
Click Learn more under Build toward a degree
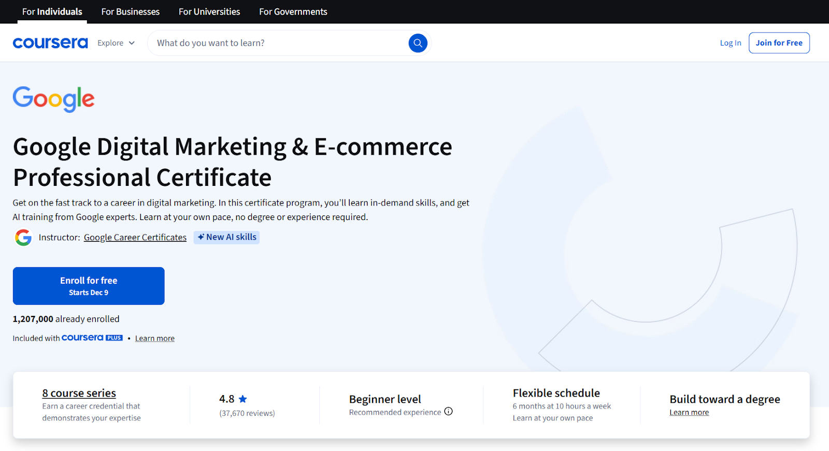coord(689,412)
